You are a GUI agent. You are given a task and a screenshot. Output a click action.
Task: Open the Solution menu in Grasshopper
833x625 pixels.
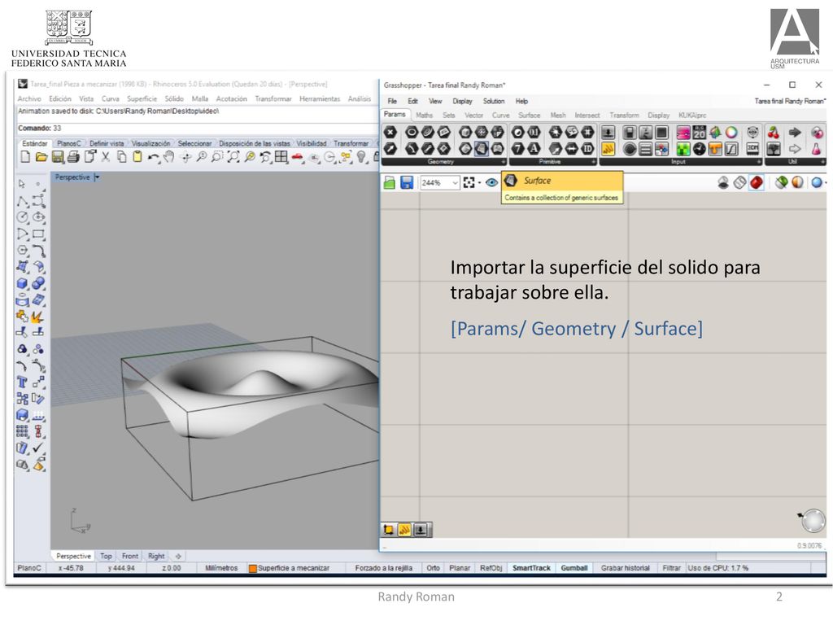click(x=494, y=101)
